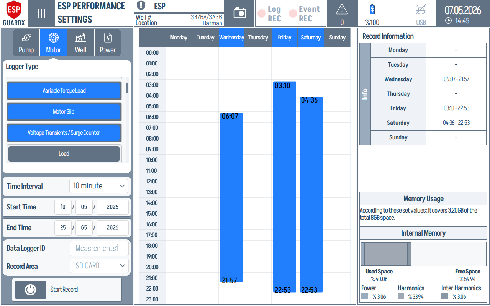Click the Used Space % 40.06 value

379,279
